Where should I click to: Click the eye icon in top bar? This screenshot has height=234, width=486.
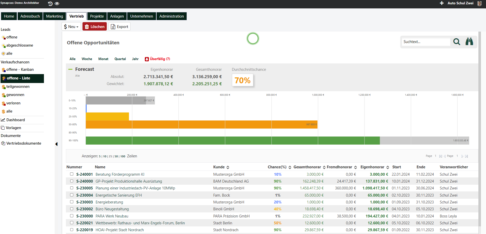click(x=57, y=4)
